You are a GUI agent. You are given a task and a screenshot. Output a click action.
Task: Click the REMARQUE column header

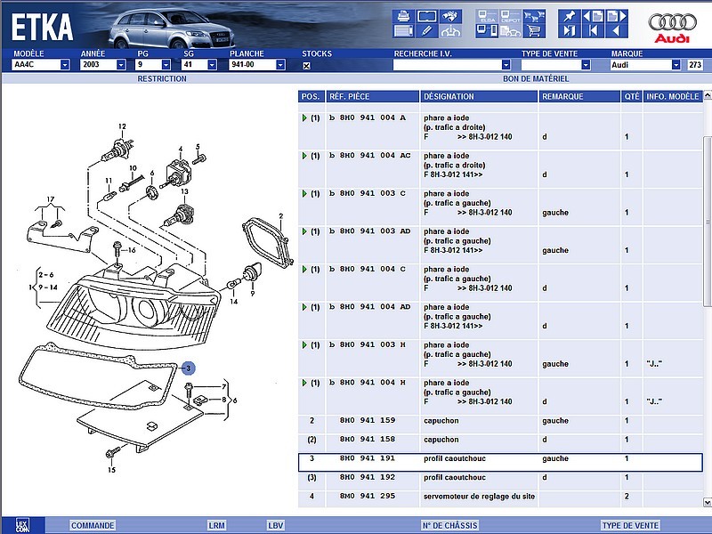pos(579,96)
